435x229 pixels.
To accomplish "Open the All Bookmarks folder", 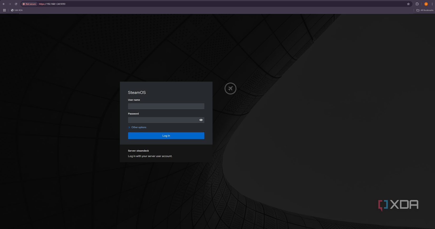I will pyautogui.click(x=425, y=10).
